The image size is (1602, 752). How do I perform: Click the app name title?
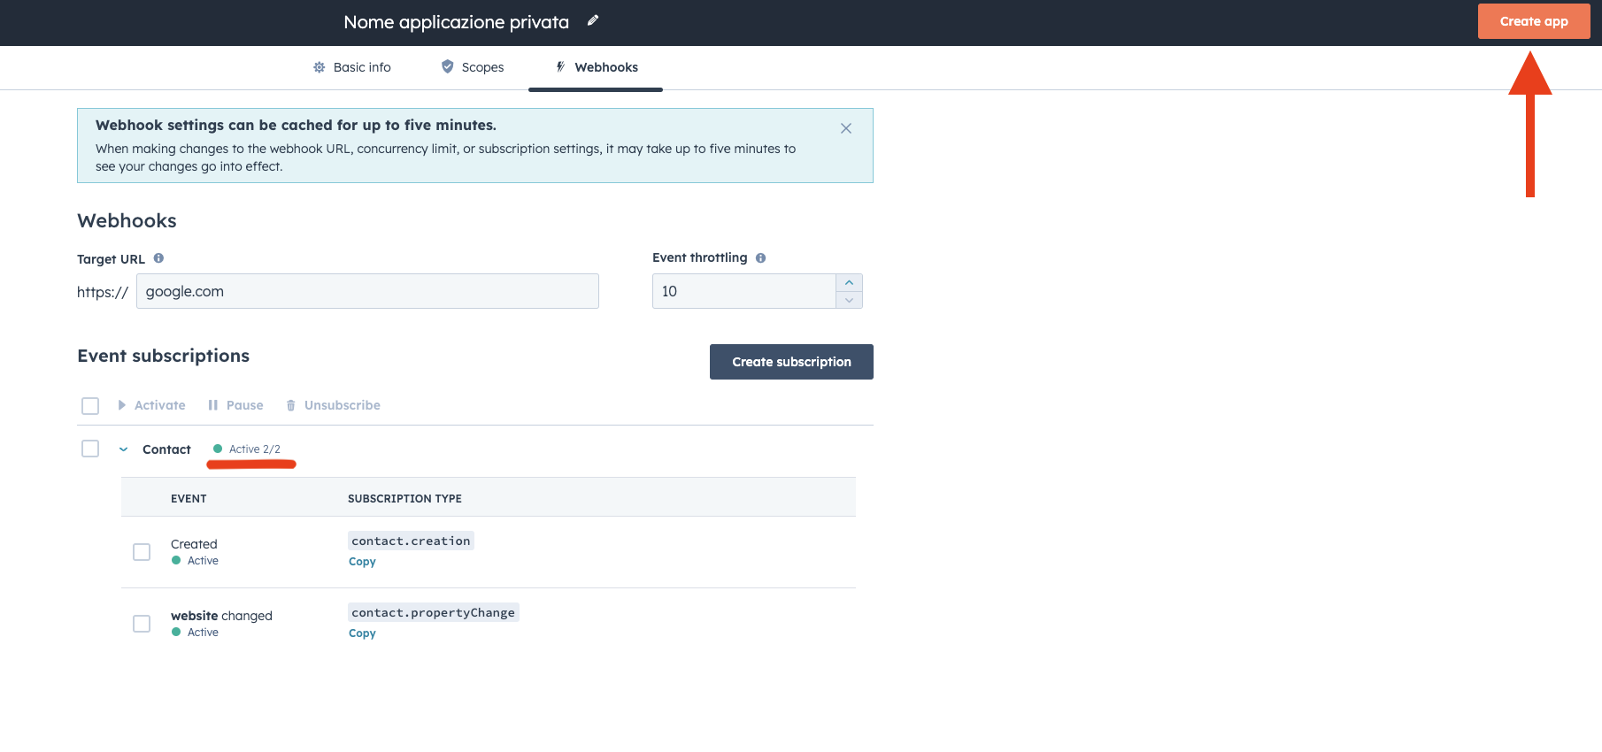coord(456,22)
